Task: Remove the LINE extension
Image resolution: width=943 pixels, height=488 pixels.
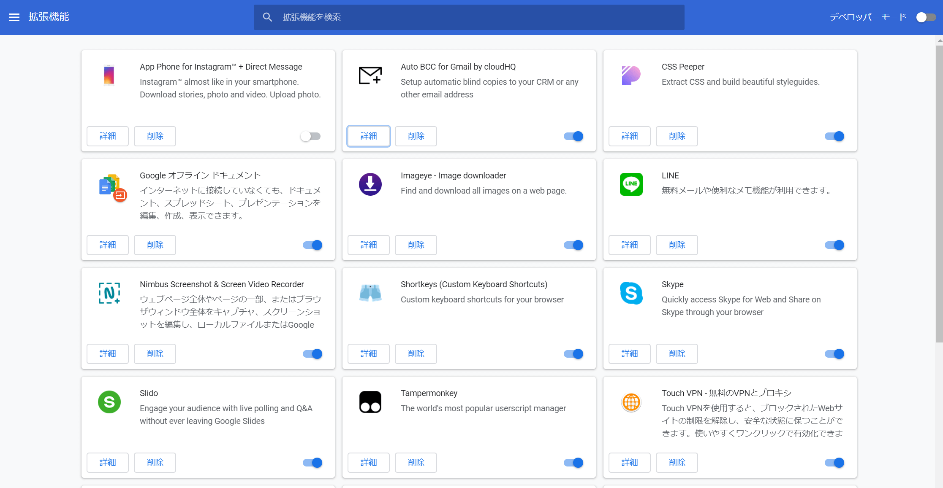Action: pyautogui.click(x=677, y=245)
